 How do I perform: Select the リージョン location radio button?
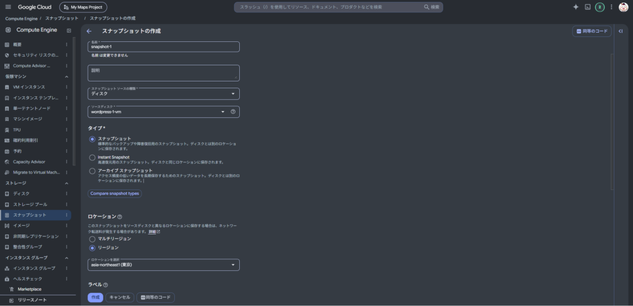(92, 248)
